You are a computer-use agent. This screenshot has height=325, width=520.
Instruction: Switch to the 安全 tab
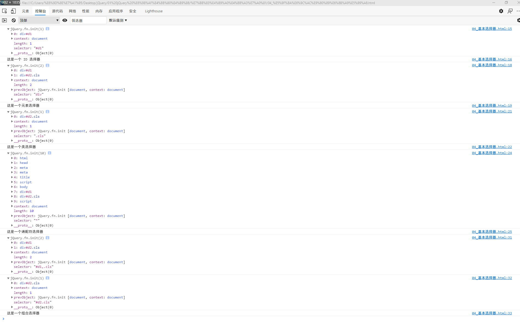tap(133, 11)
